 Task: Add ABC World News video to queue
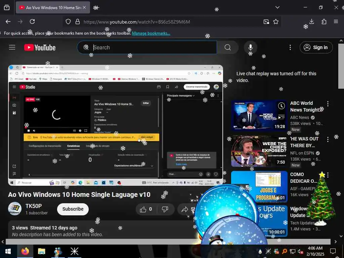[x=282, y=117]
